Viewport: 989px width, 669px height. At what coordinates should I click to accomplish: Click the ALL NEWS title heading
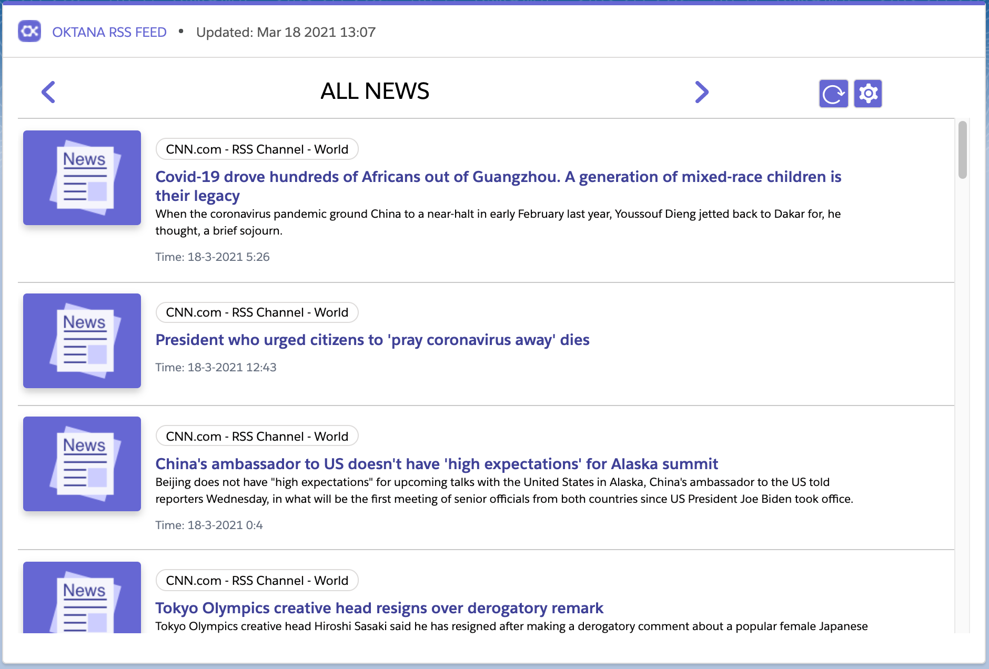click(375, 91)
